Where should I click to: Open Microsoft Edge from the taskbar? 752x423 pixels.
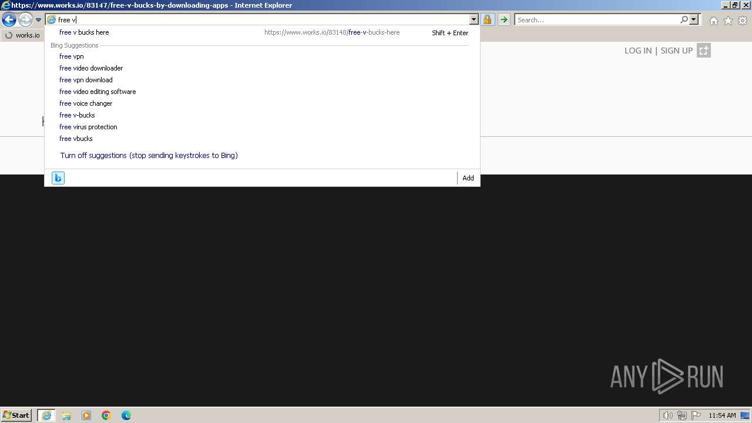pos(126,415)
